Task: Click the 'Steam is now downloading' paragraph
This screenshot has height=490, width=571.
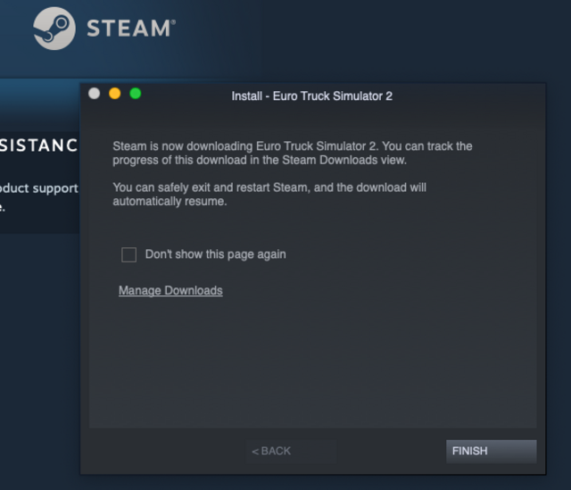Action: [x=293, y=153]
